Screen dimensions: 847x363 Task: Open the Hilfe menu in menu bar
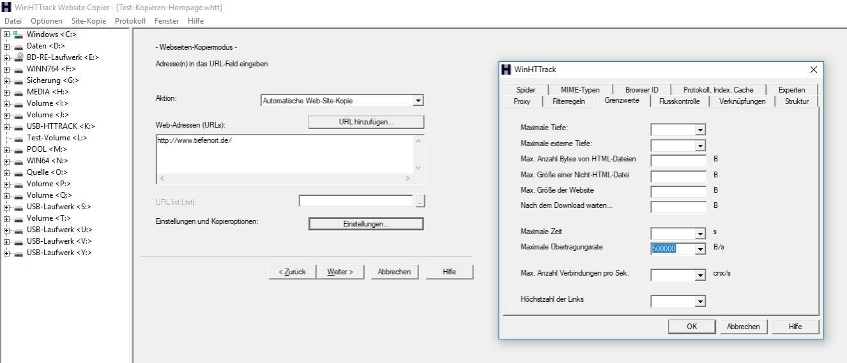tap(196, 21)
